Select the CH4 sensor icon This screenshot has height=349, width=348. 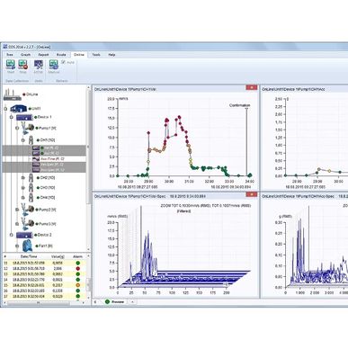31,198
